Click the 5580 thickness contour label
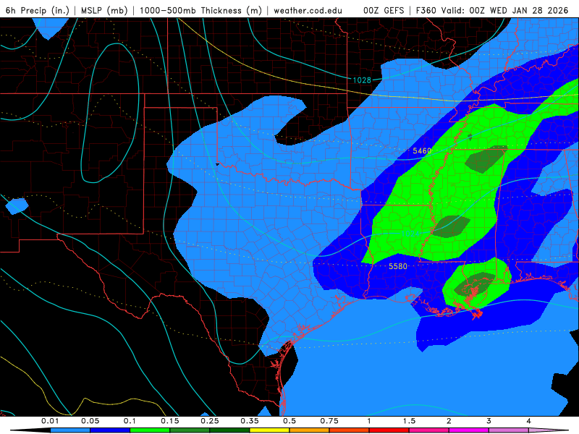579x434 pixels. coord(398,266)
